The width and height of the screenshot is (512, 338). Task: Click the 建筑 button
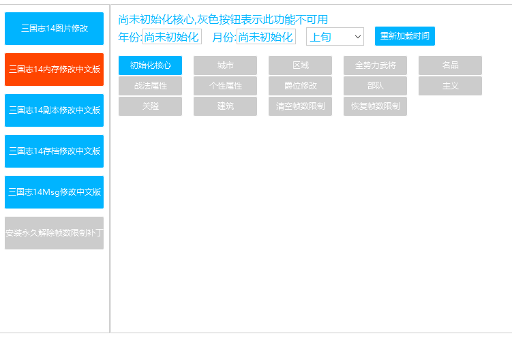point(225,106)
